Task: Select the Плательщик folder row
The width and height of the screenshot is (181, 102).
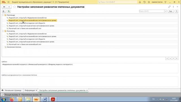Action: (90, 15)
